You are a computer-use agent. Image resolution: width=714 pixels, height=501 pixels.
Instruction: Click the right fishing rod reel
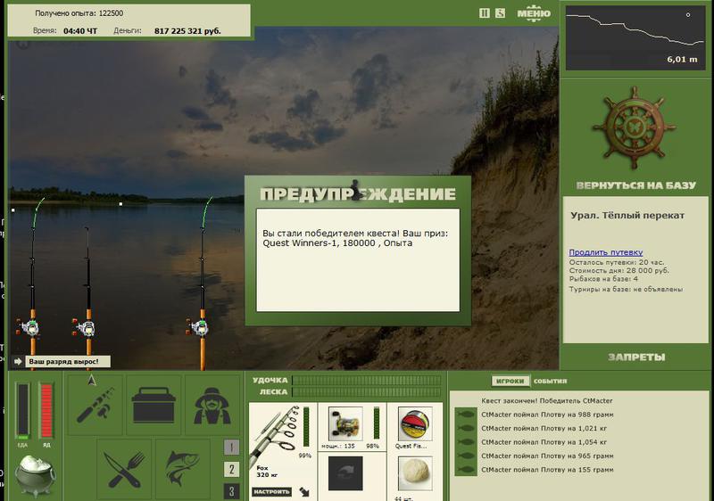[x=199, y=327]
